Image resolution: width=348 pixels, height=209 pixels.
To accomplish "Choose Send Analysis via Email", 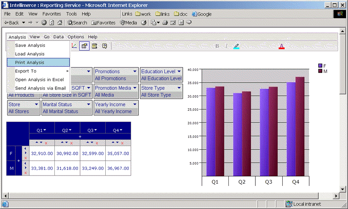I will pos(38,88).
